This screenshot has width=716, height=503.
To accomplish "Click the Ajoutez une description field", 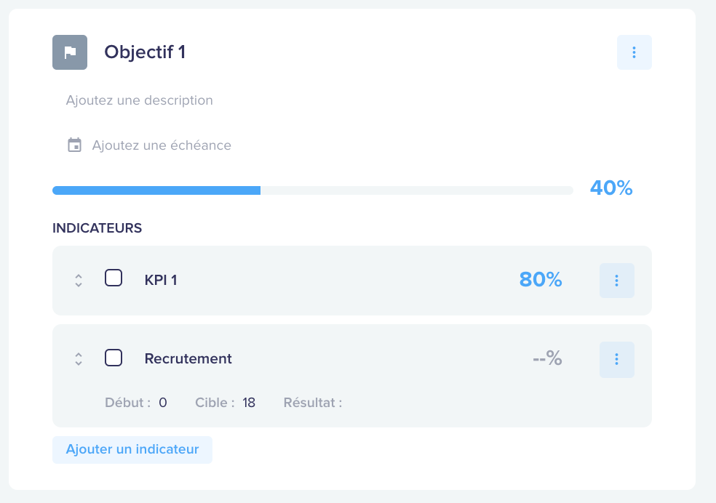I will [x=140, y=100].
